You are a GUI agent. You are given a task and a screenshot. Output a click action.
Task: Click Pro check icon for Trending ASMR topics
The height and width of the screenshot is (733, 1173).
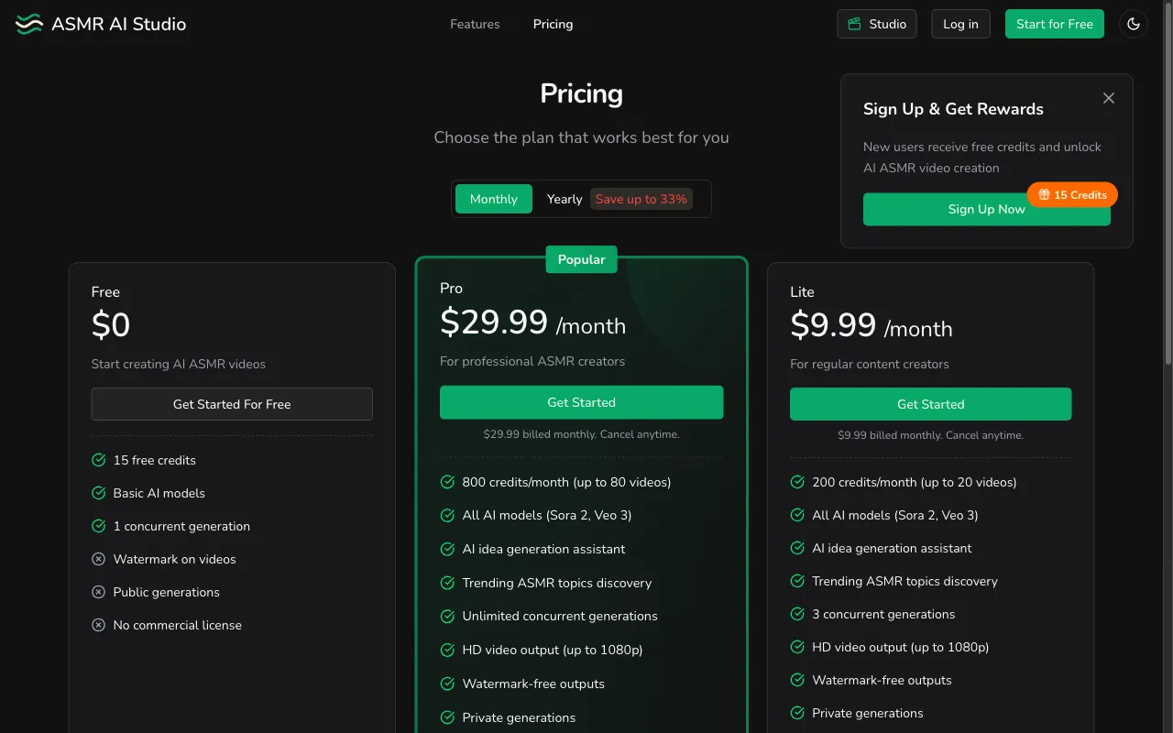[447, 583]
